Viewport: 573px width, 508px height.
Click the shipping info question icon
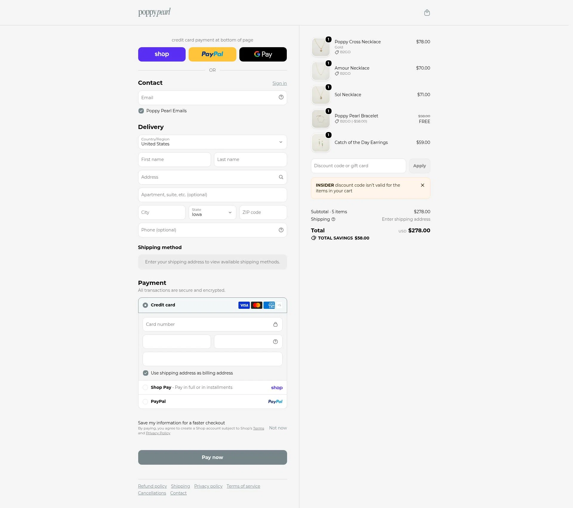333,219
